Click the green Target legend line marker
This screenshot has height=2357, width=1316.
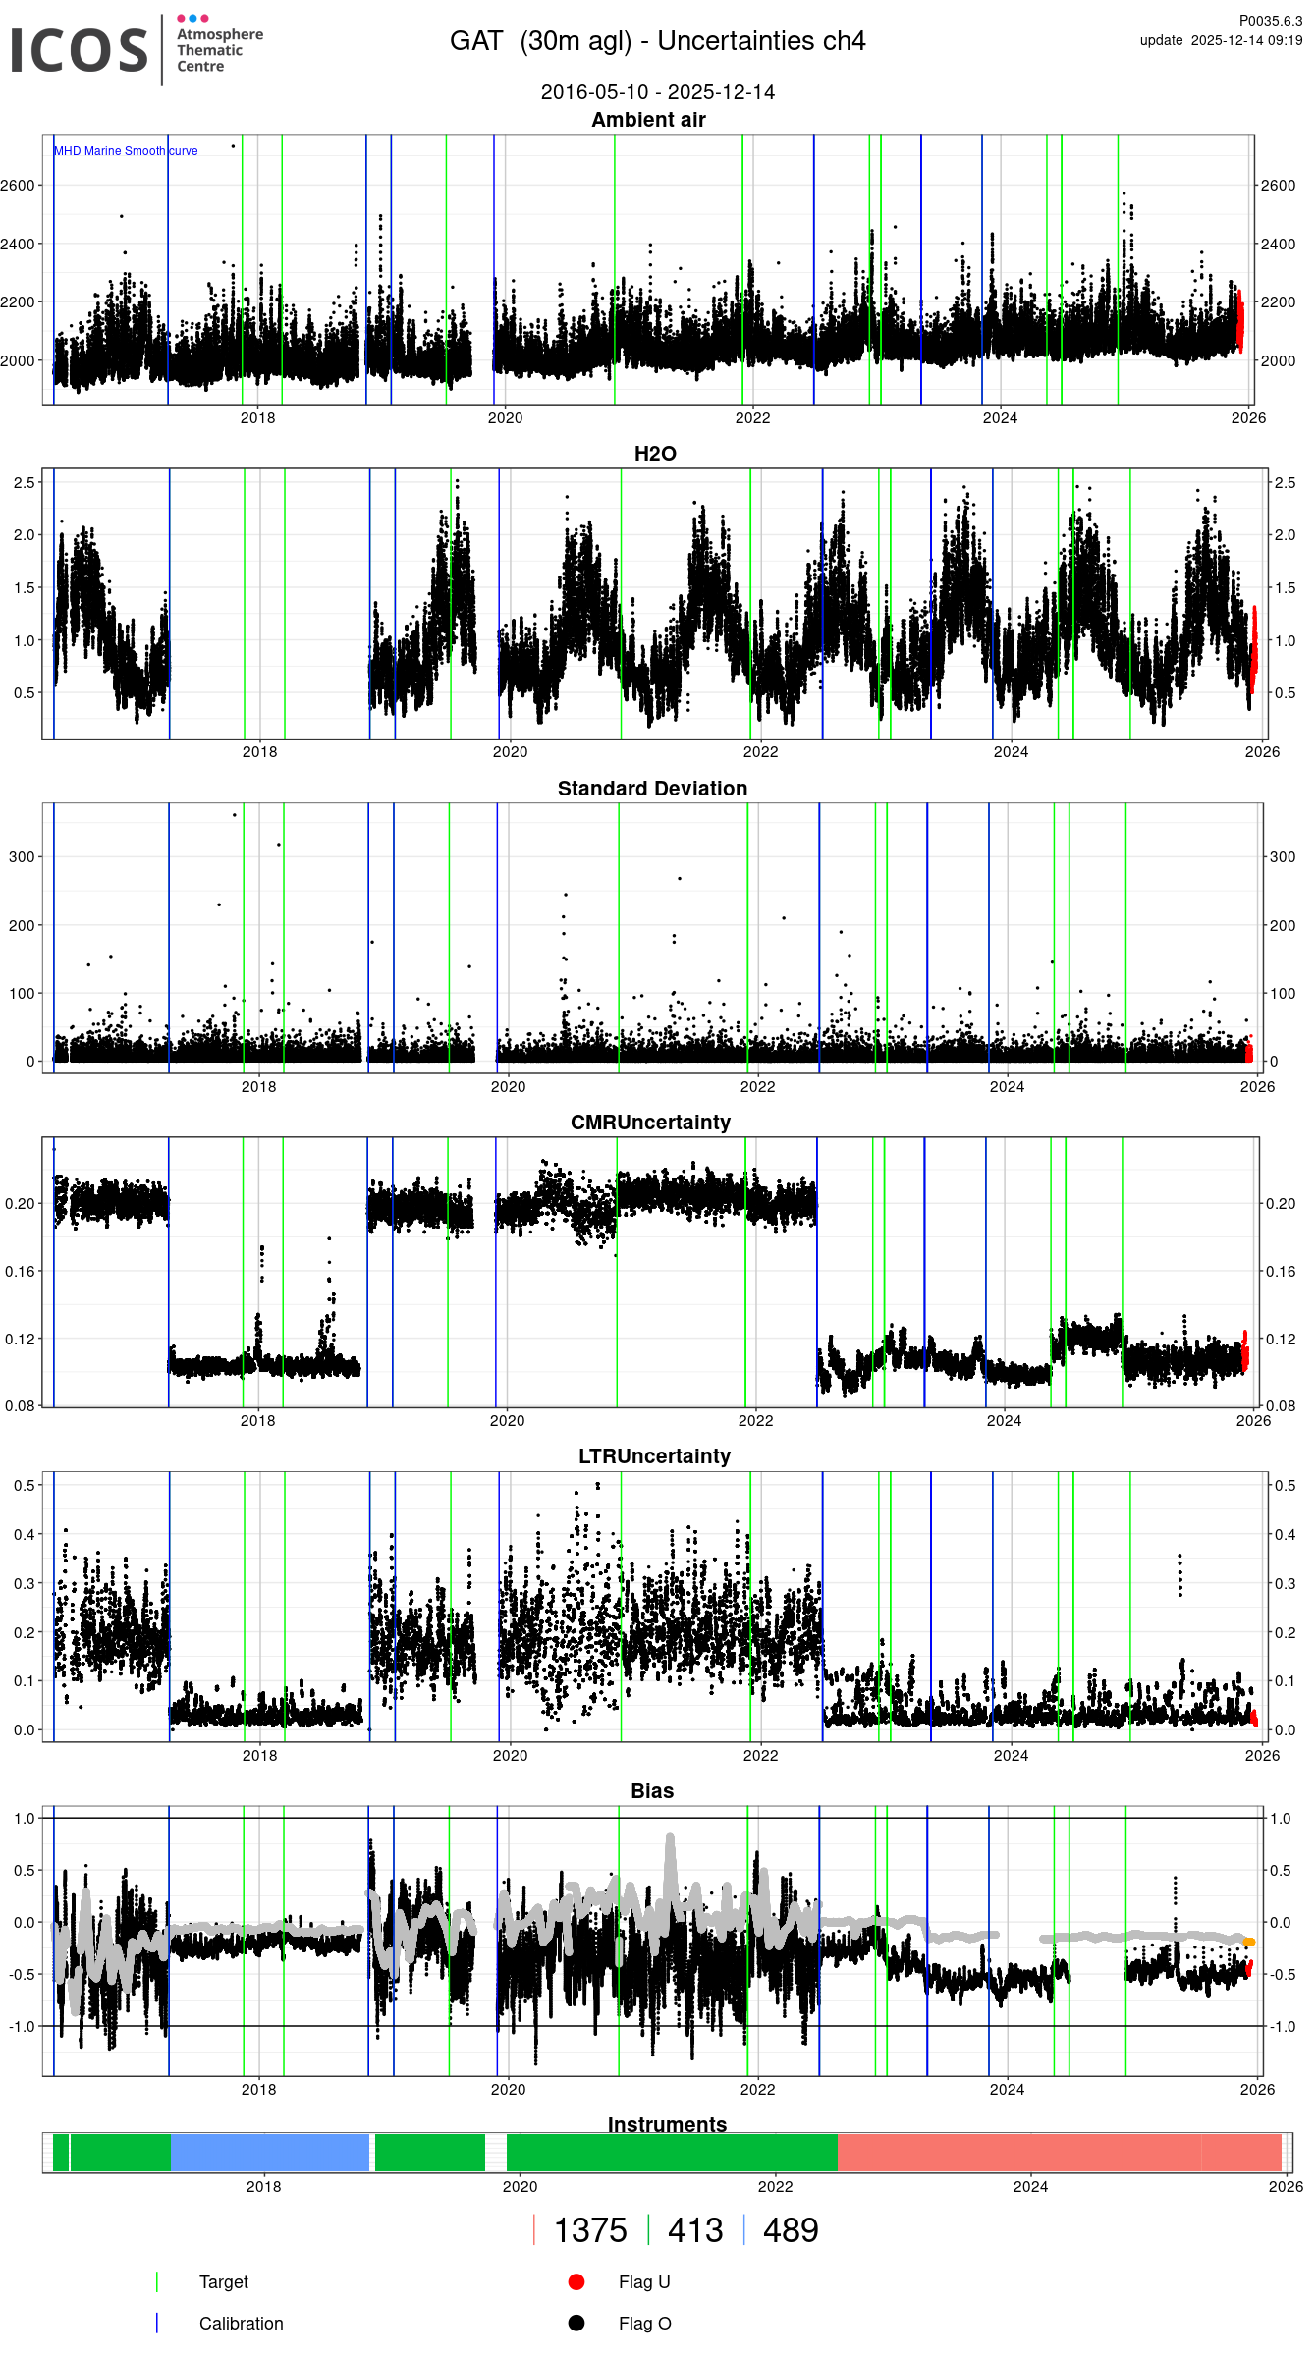[157, 2281]
